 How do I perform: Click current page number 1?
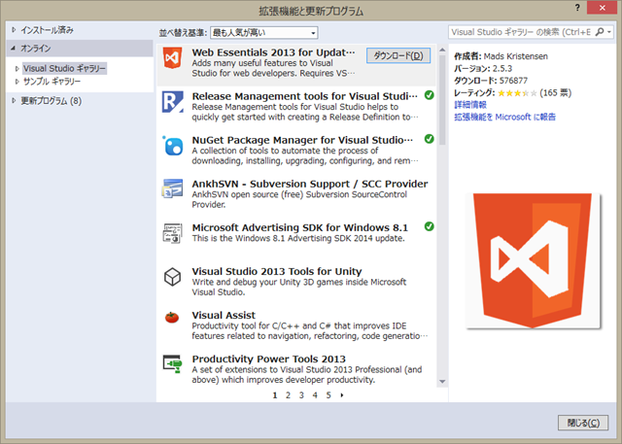274,395
